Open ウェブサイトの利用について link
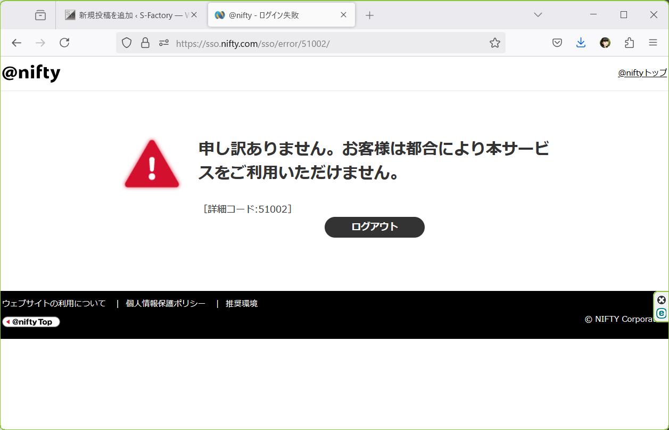 tap(54, 303)
